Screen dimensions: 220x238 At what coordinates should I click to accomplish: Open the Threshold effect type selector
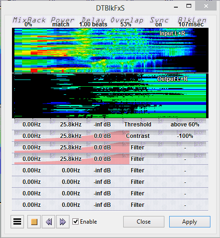click(138, 125)
